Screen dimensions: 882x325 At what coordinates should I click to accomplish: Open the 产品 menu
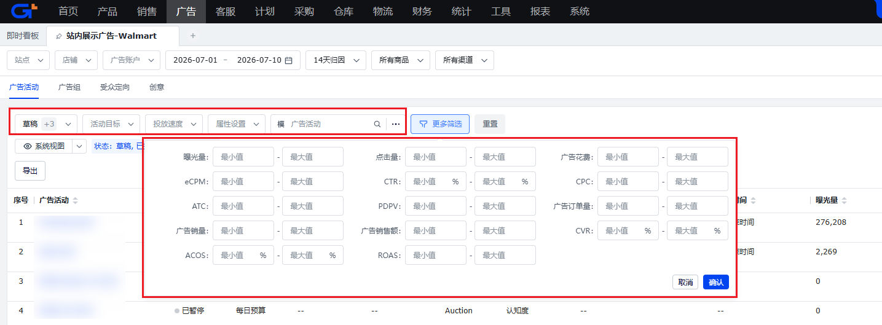coord(108,11)
